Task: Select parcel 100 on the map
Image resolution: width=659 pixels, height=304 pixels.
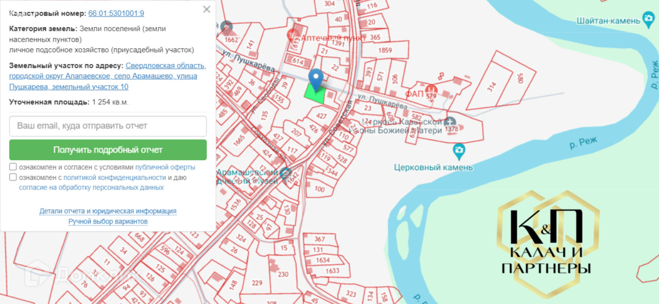Action: tap(320, 189)
